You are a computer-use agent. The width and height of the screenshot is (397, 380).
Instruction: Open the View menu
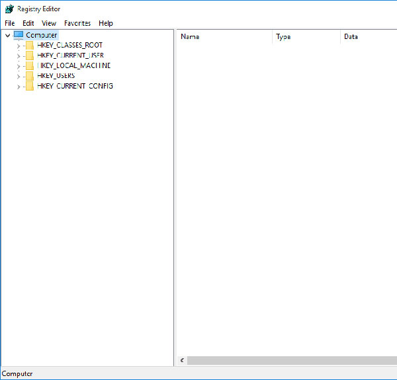(x=49, y=23)
